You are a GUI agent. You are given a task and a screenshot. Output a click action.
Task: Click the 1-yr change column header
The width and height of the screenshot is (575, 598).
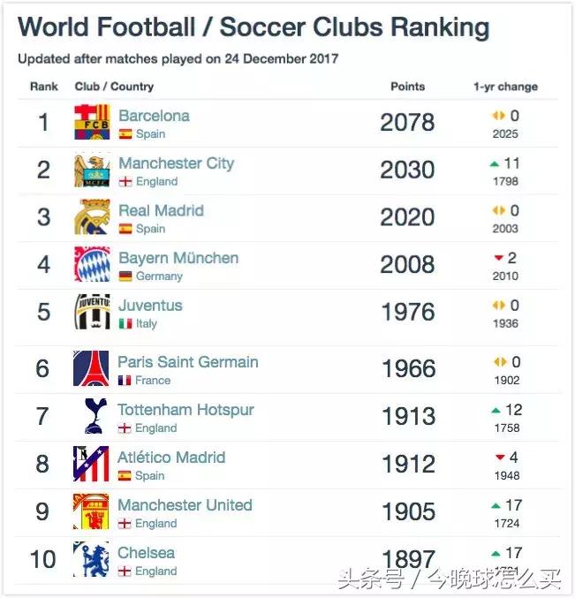point(505,87)
